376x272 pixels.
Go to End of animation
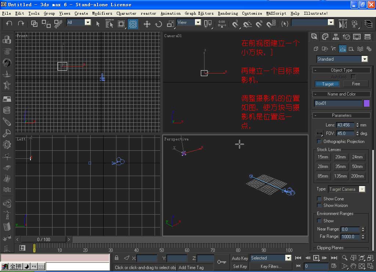point(334,258)
